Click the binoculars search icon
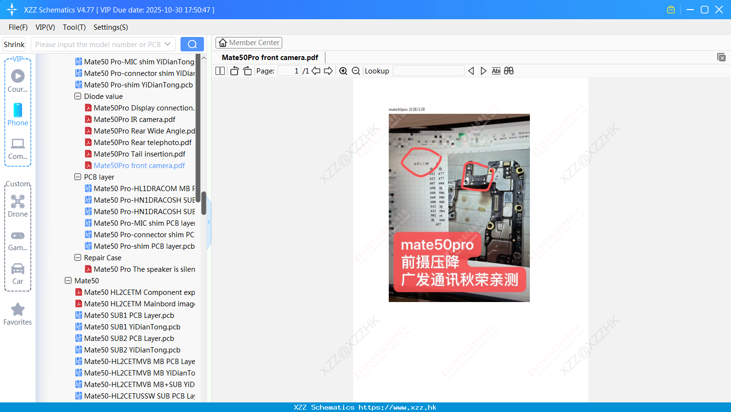731x412 pixels. click(509, 71)
